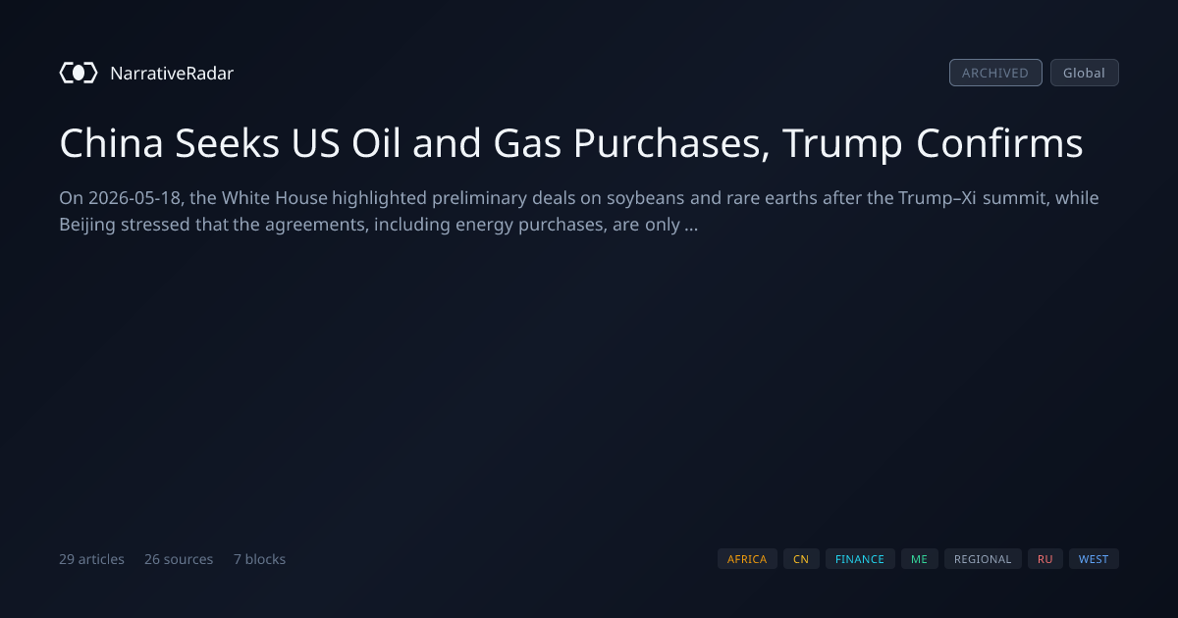Image resolution: width=1178 pixels, height=618 pixels.
Task: Open the 7 blocks count
Action: [x=259, y=559]
